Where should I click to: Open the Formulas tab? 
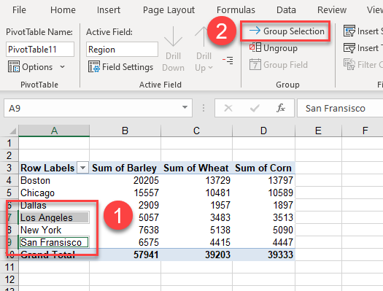click(236, 10)
